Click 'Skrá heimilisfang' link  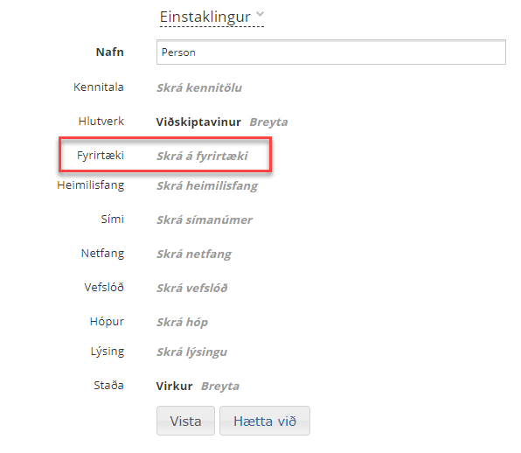coord(207,185)
